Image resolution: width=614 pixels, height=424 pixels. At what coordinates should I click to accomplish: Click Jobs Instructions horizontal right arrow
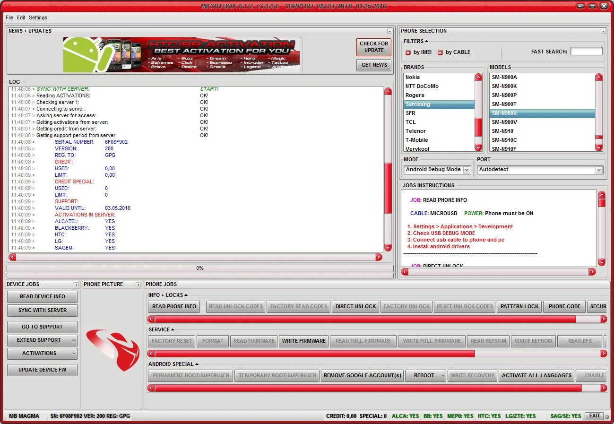tap(592, 272)
